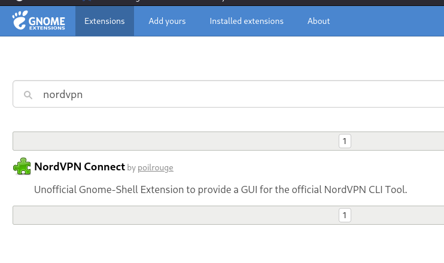Open the Extensions tab
The height and width of the screenshot is (263, 444).
[x=105, y=21]
